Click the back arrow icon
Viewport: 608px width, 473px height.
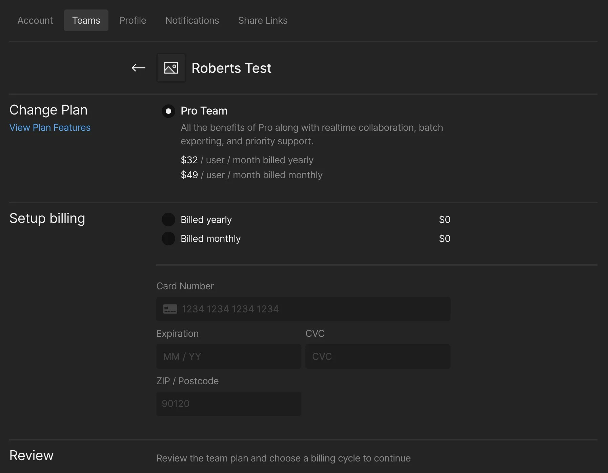pos(138,68)
